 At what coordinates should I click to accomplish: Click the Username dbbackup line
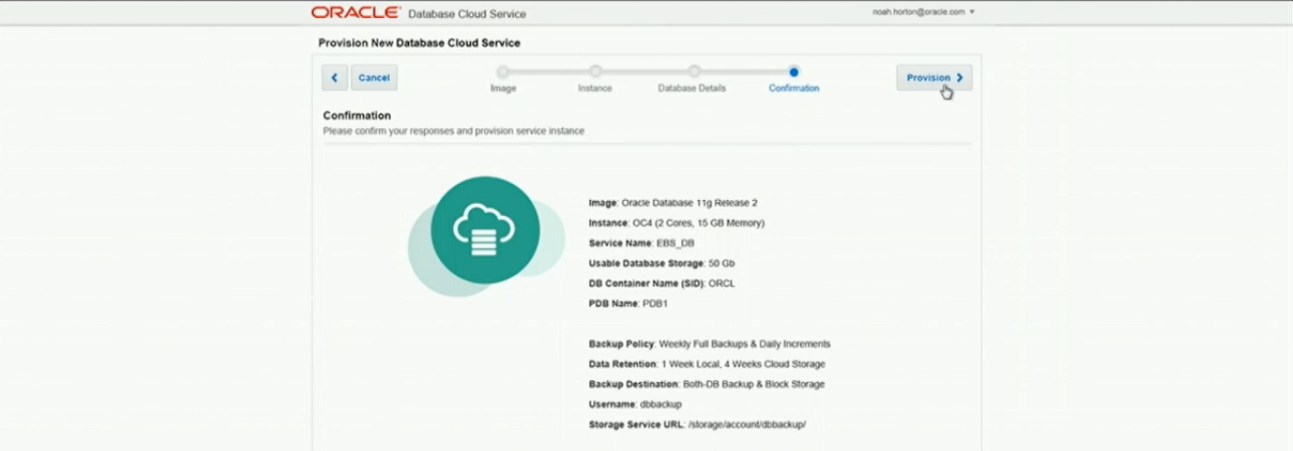[635, 405]
